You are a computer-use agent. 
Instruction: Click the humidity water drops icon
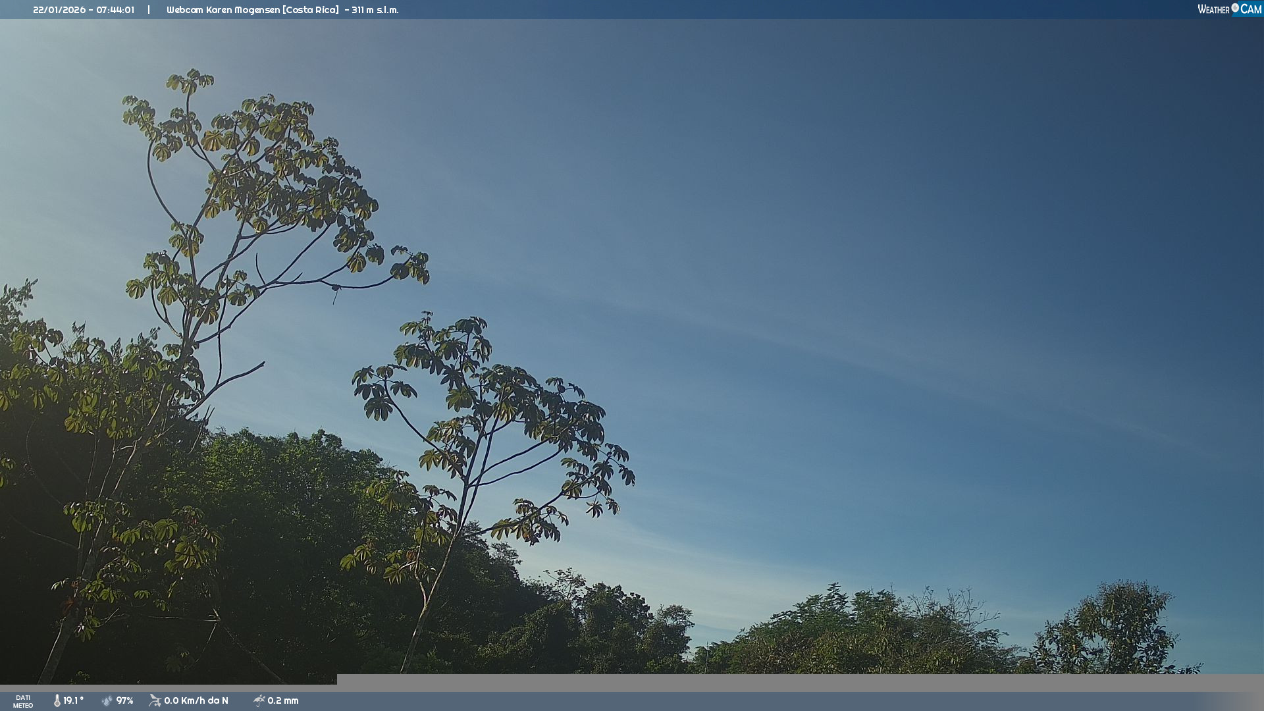(107, 700)
